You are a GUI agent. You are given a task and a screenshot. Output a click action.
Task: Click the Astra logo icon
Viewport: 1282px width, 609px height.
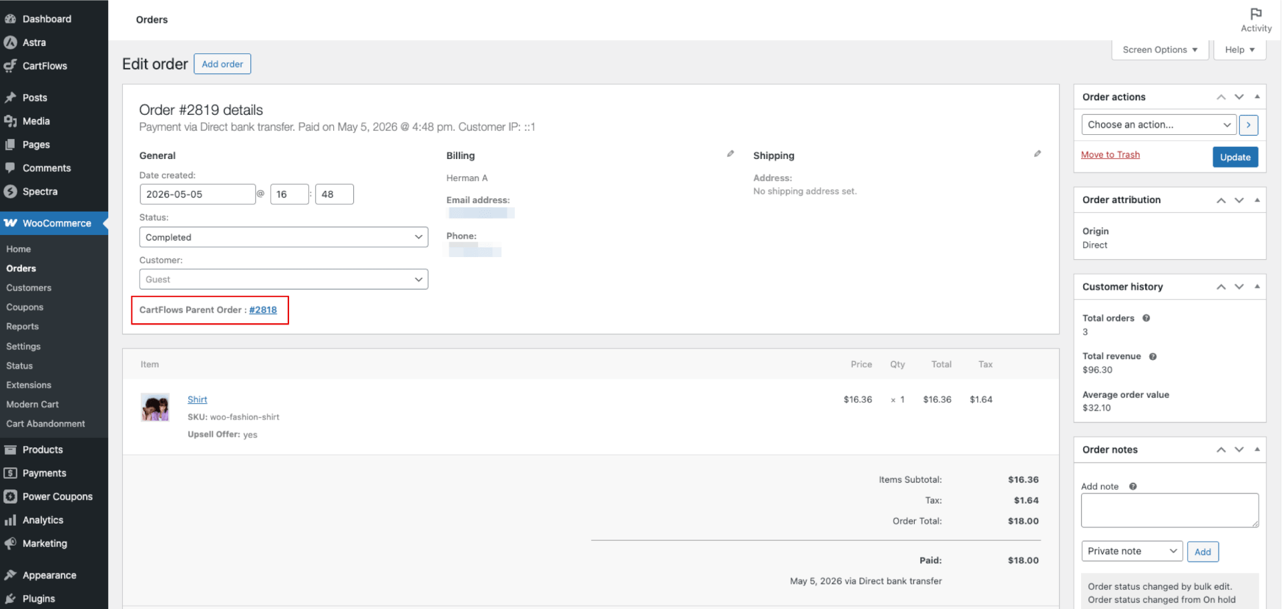pyautogui.click(x=10, y=42)
